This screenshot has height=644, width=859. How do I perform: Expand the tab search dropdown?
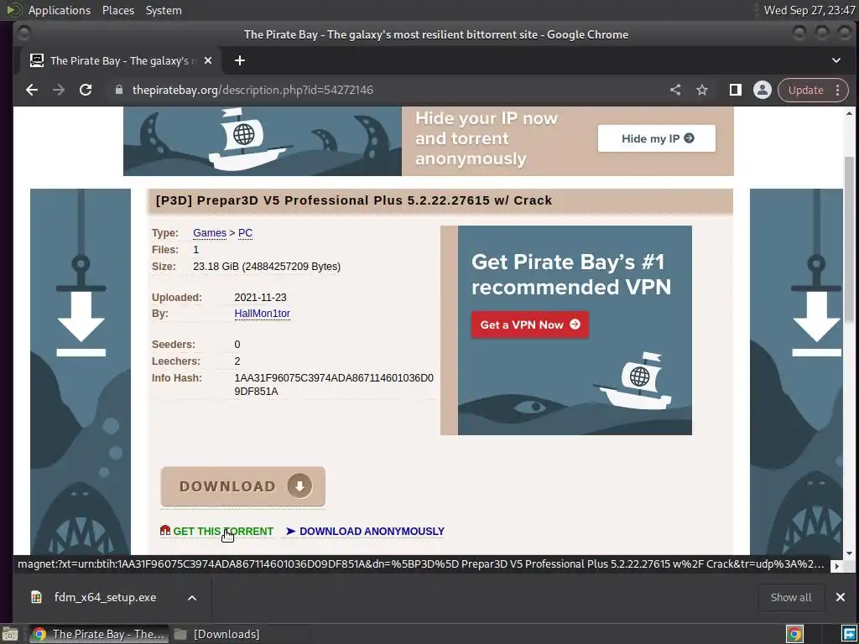coord(836,60)
